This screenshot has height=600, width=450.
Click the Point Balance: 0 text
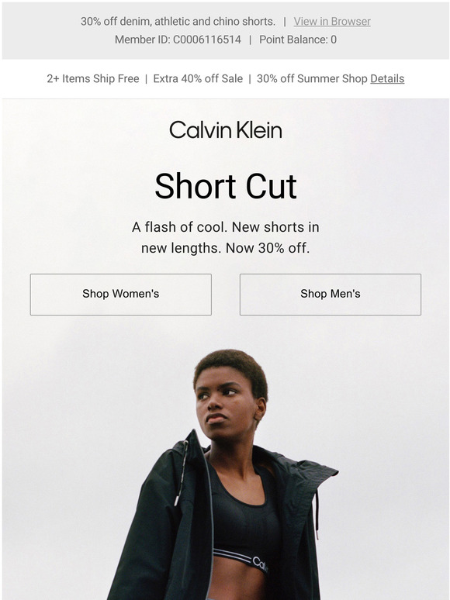click(x=298, y=40)
